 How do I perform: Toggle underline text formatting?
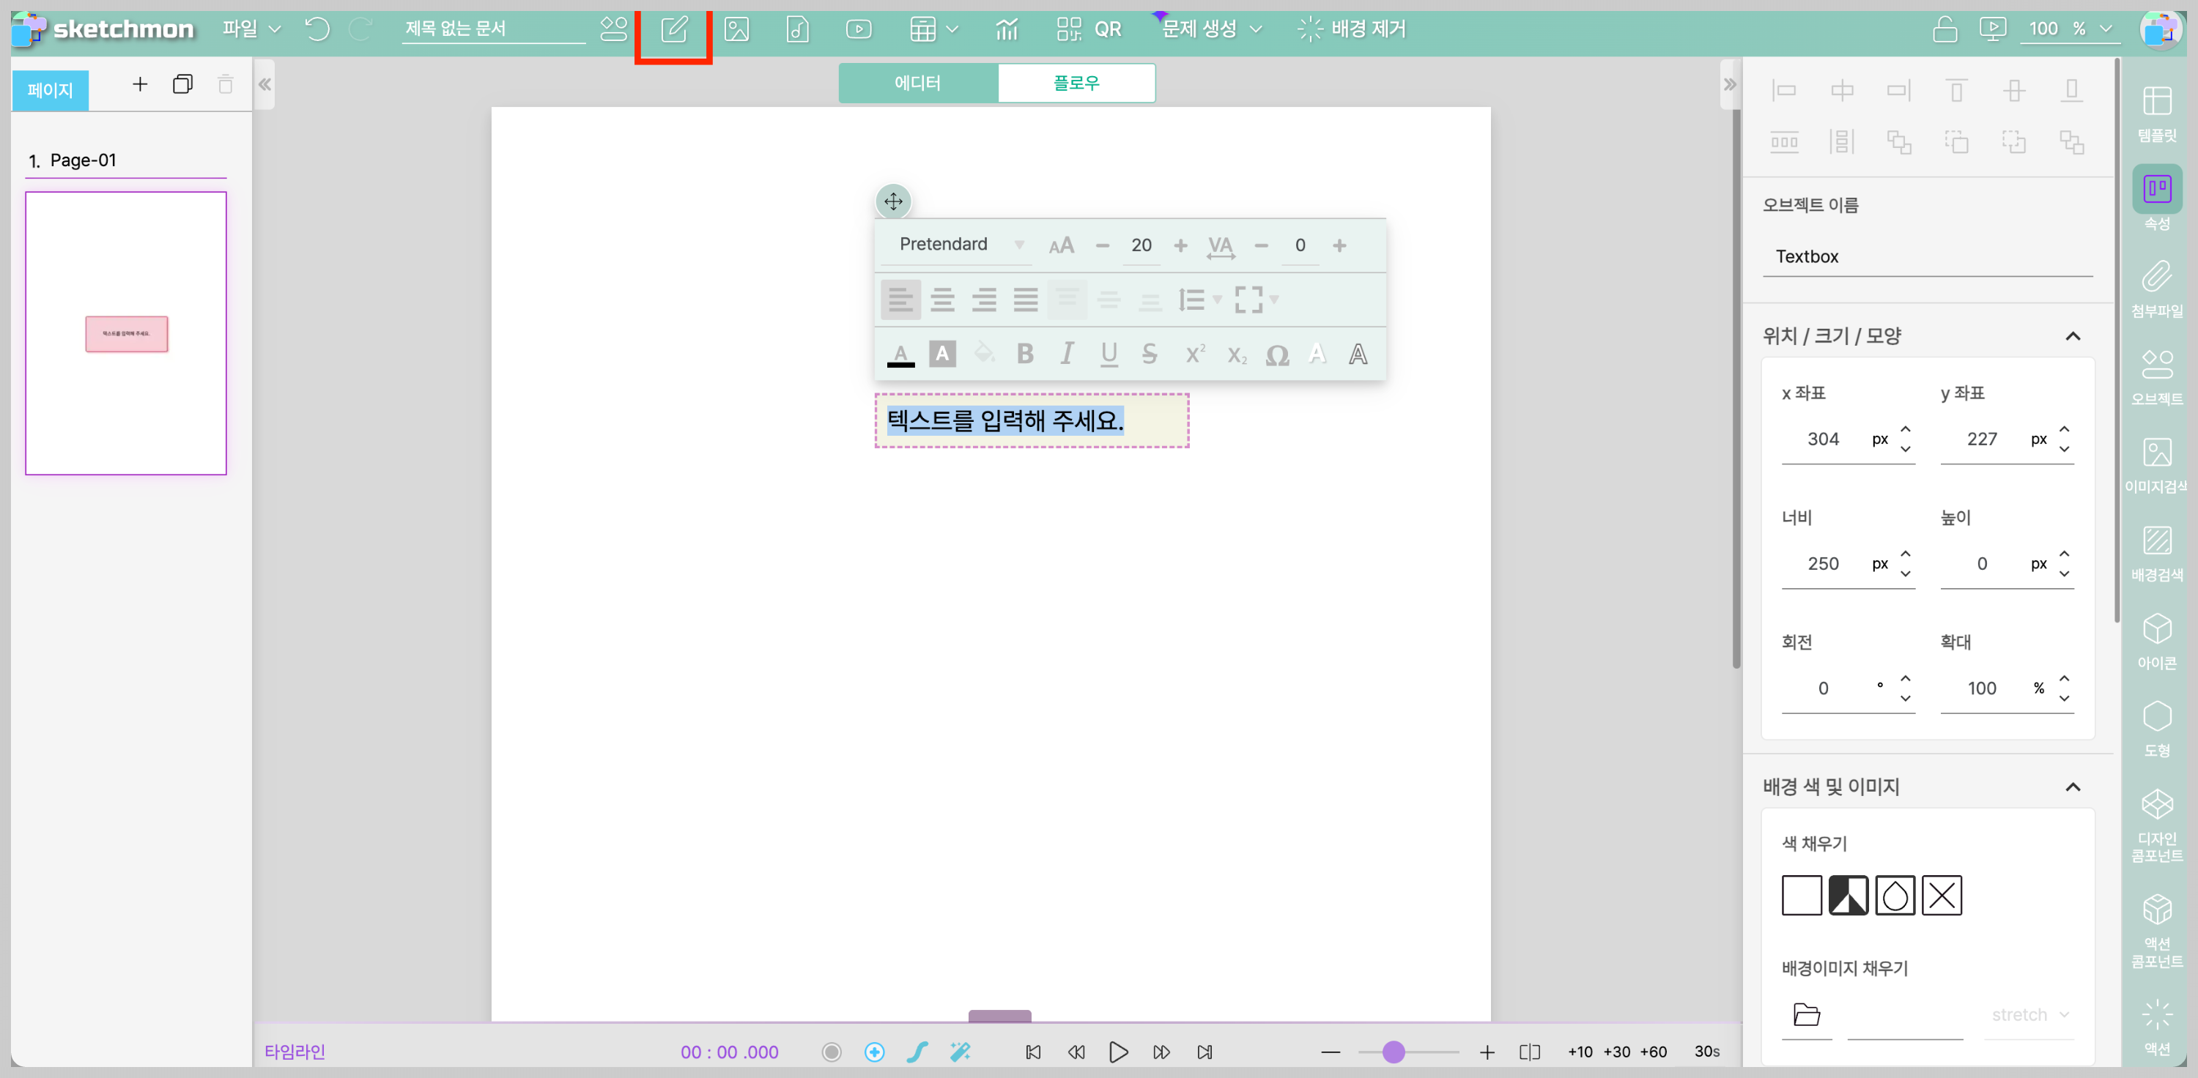(x=1109, y=354)
